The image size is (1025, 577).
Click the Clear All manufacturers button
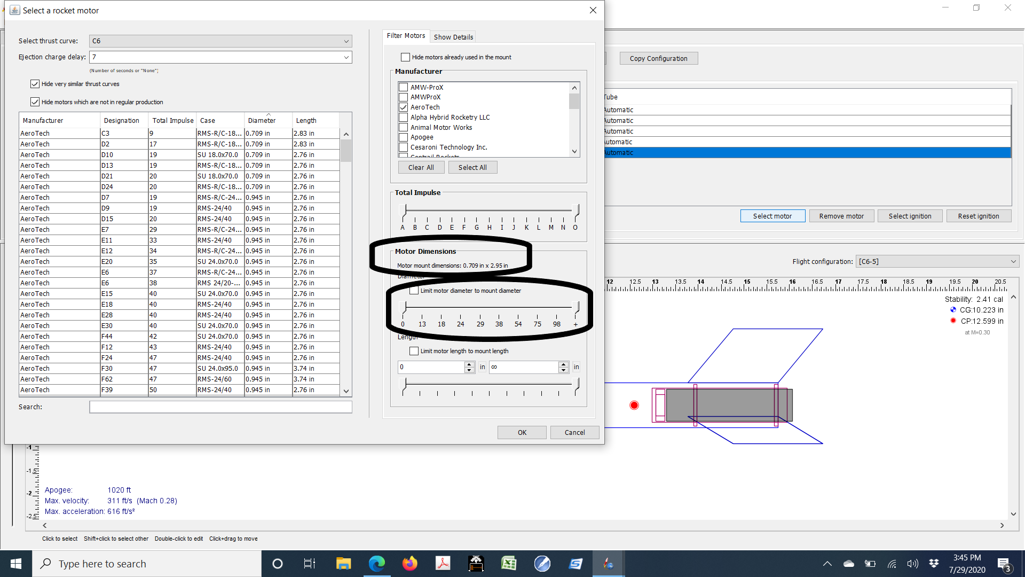pos(421,168)
